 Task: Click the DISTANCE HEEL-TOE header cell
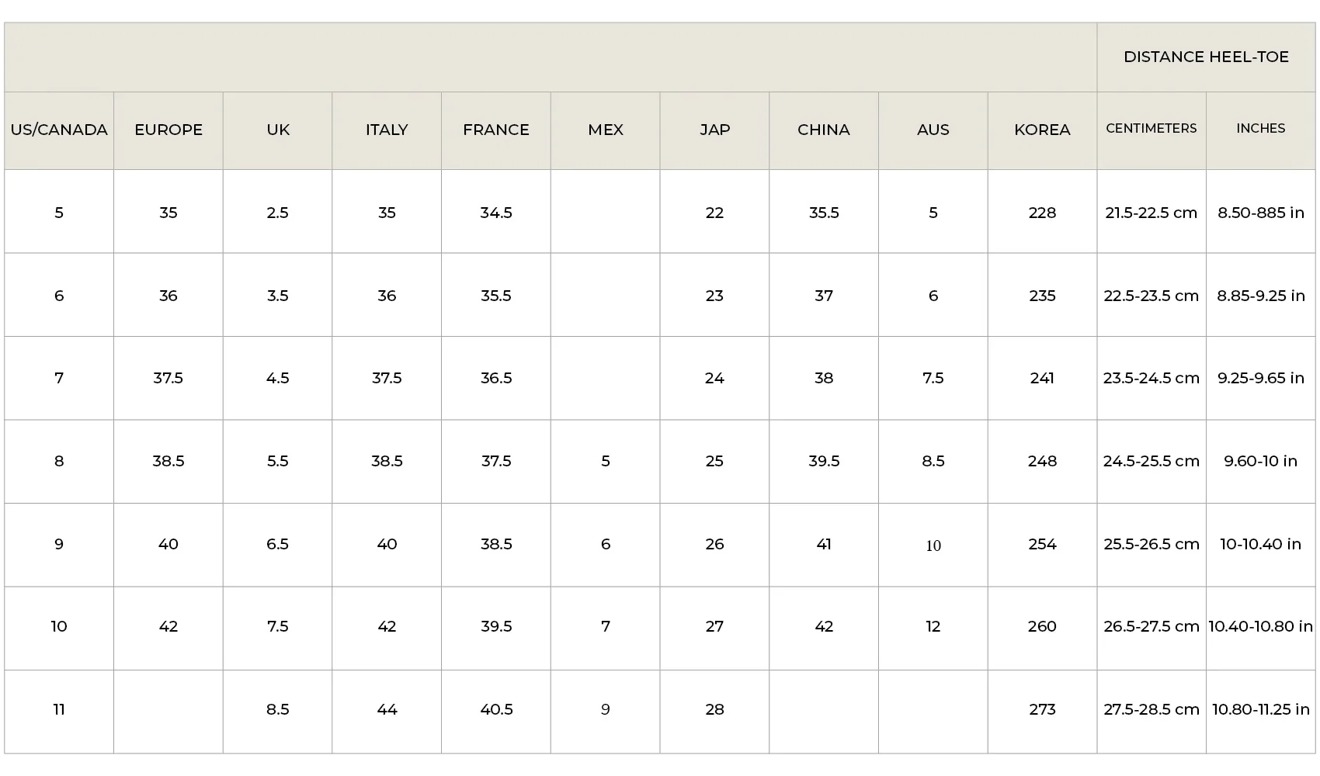pyautogui.click(x=1206, y=57)
